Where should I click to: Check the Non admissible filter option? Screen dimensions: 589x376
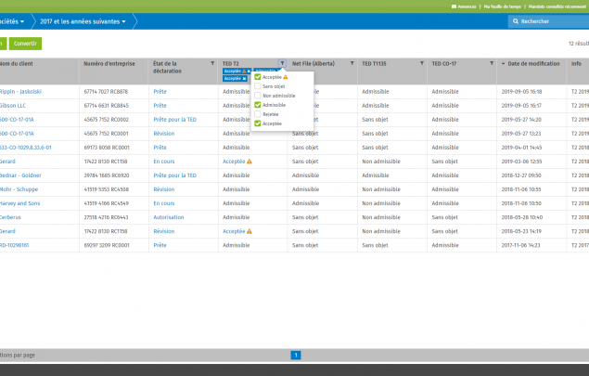[x=258, y=96]
